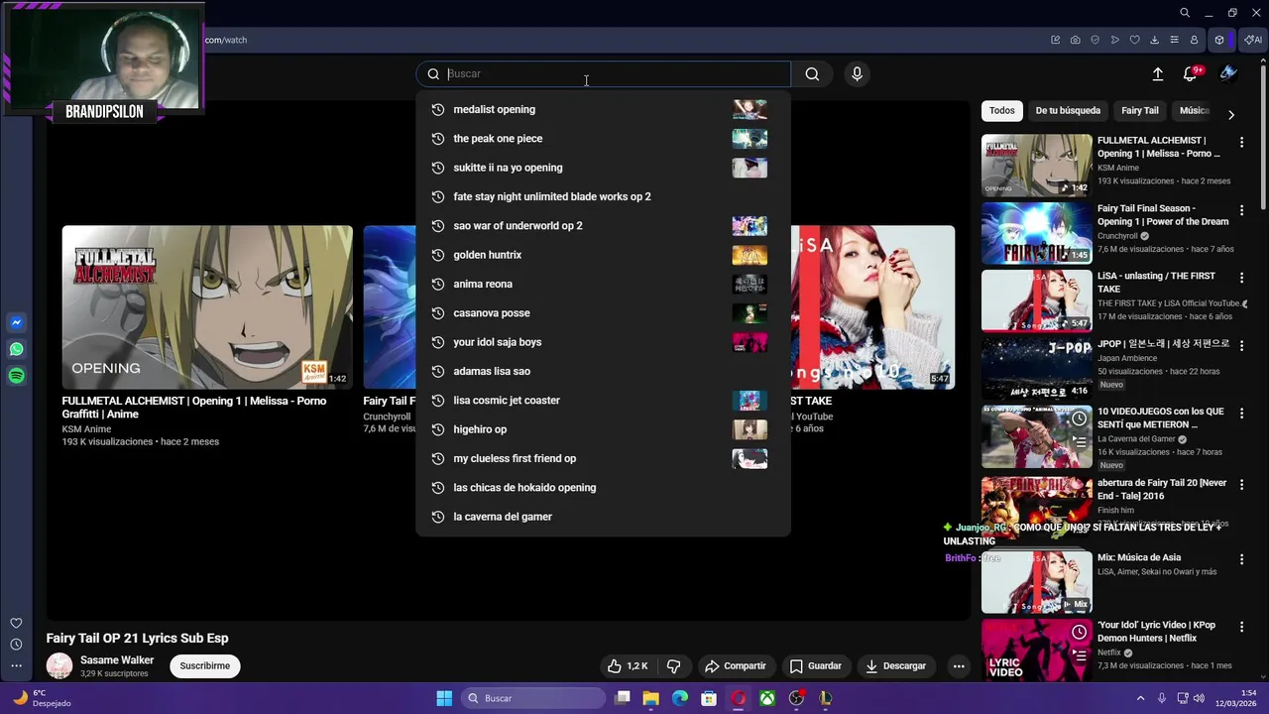Click the browser snapshot camera icon
This screenshot has width=1269, height=714.
click(1075, 40)
